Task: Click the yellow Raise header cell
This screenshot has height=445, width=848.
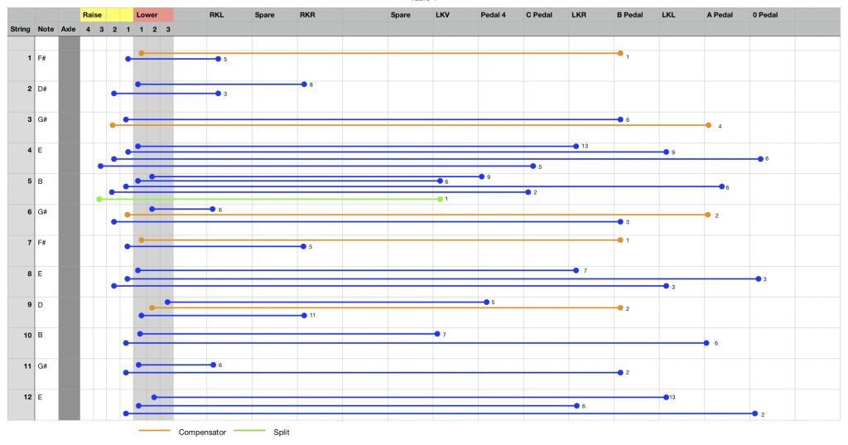Action: click(x=107, y=15)
